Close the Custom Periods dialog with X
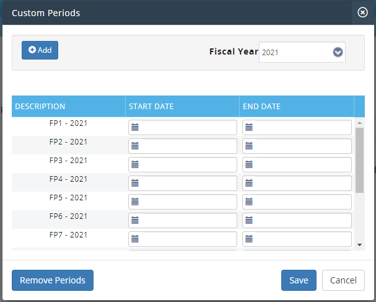 [x=363, y=12]
